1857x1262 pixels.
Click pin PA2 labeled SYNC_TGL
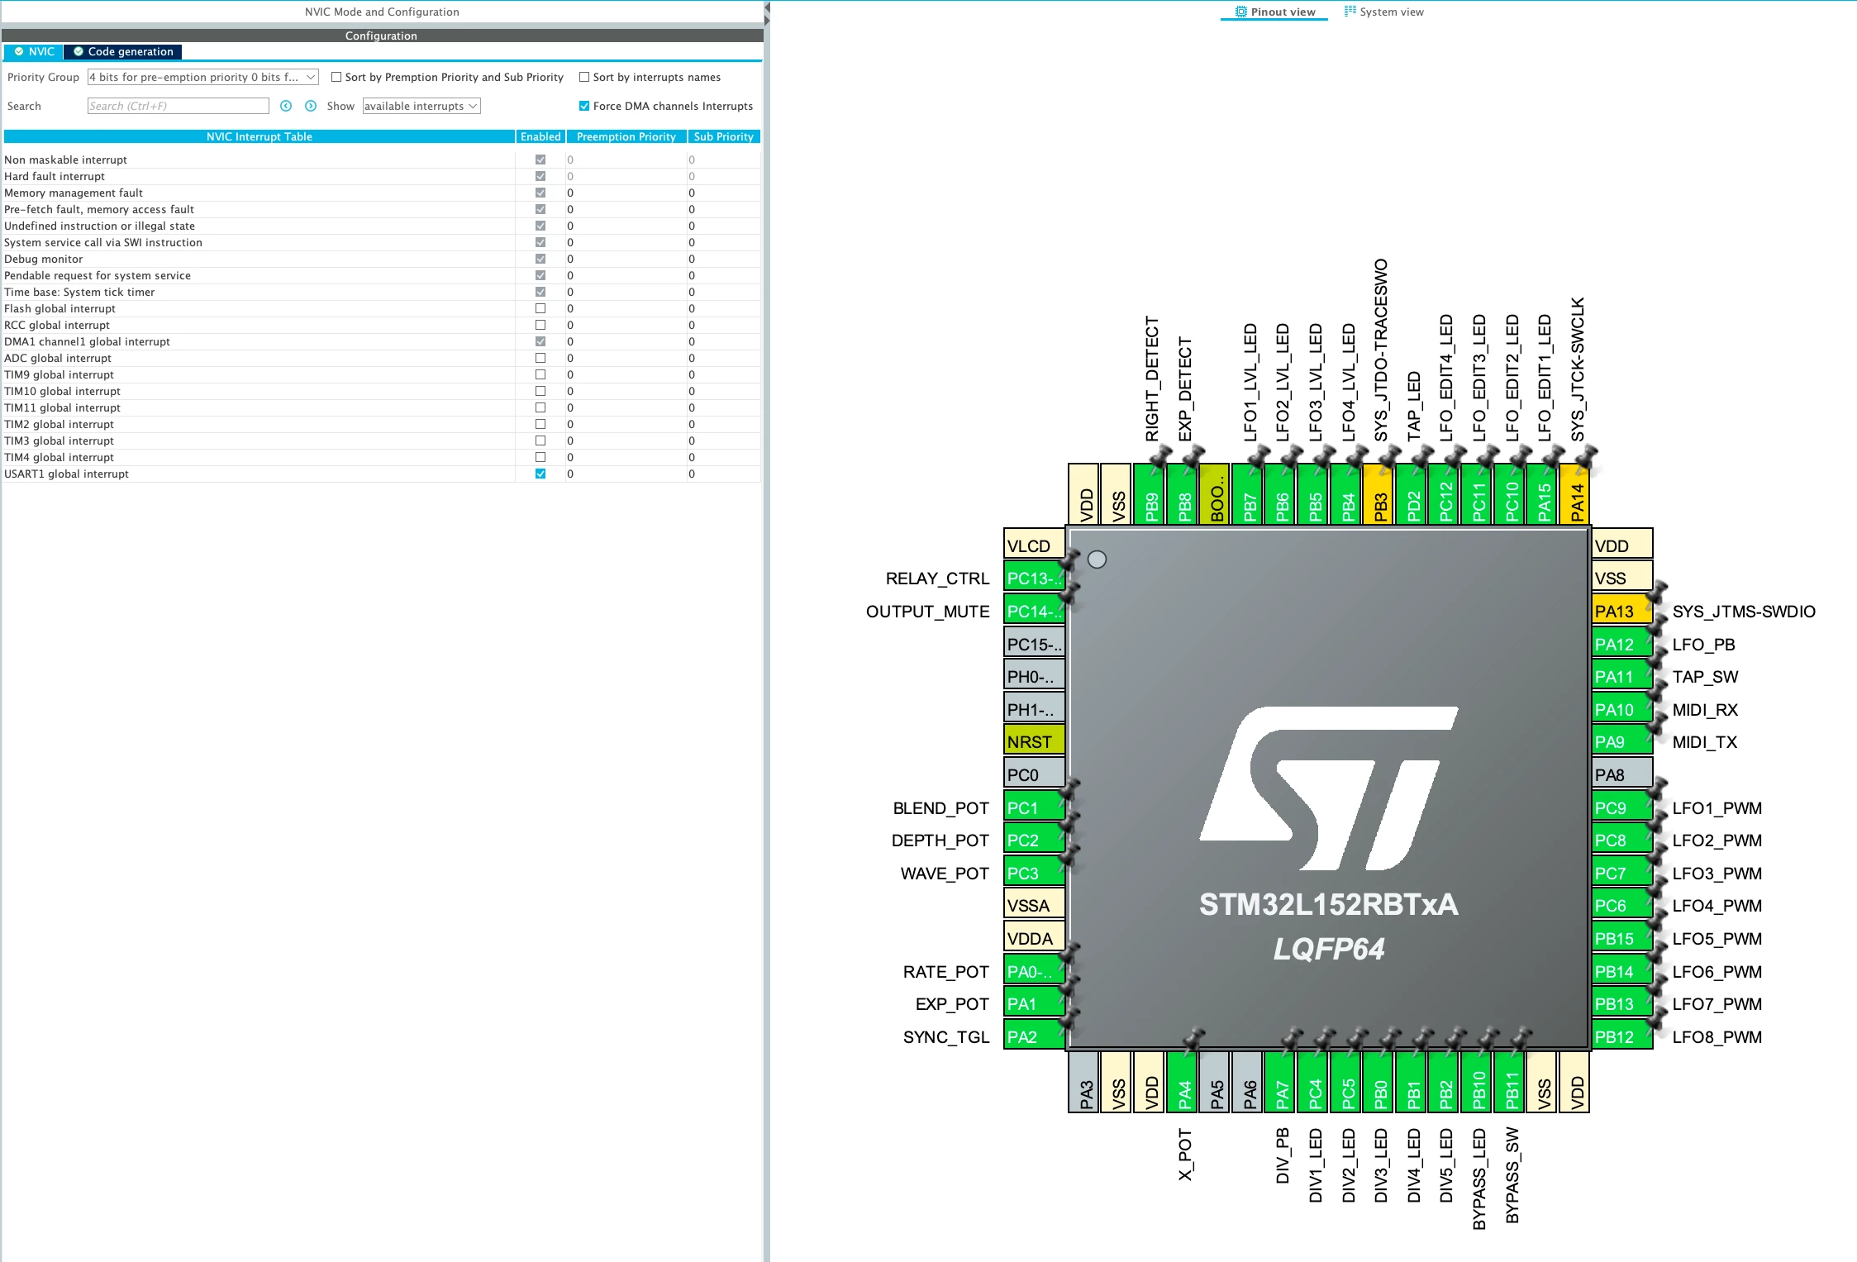coord(1034,1036)
